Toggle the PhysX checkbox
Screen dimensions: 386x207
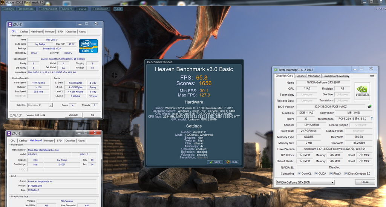331,173
